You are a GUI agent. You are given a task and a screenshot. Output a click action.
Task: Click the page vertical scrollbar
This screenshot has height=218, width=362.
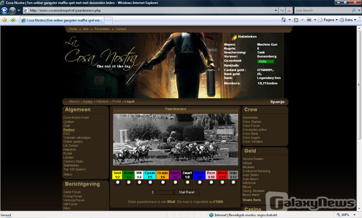pyautogui.click(x=359, y=118)
